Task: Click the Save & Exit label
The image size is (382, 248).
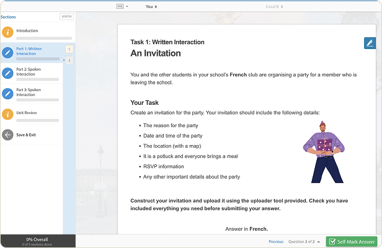Action: (26, 135)
